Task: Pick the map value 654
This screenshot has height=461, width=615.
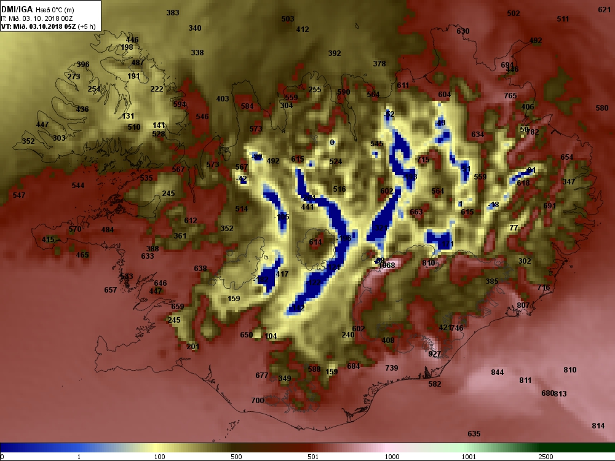Action: point(567,157)
